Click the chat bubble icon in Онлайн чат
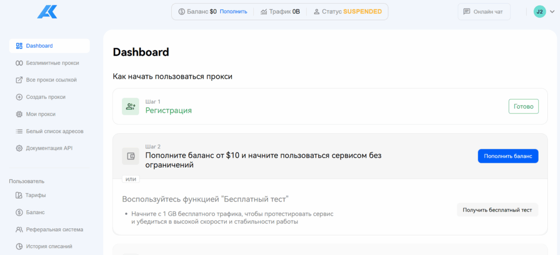This screenshot has width=560, height=255. tap(467, 11)
